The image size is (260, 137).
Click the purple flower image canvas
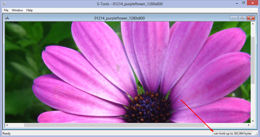(128, 72)
